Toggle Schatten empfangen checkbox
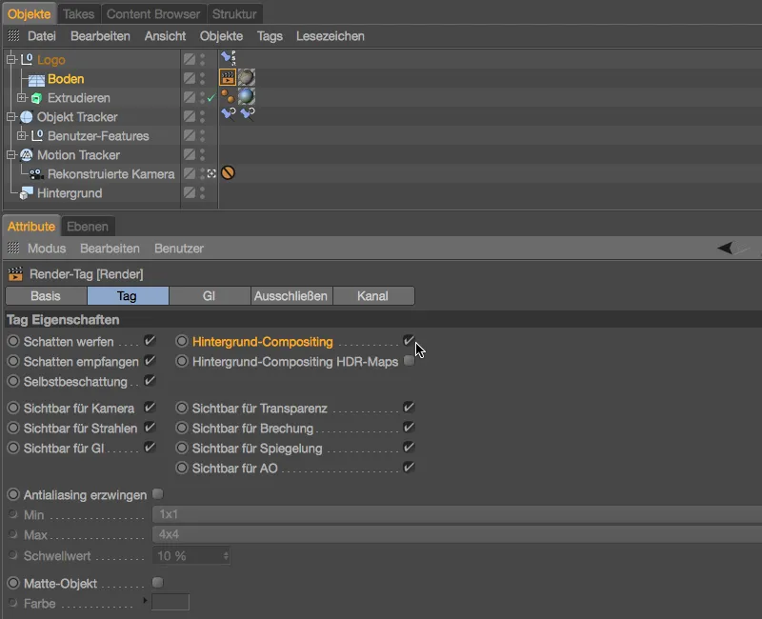 [x=150, y=361]
